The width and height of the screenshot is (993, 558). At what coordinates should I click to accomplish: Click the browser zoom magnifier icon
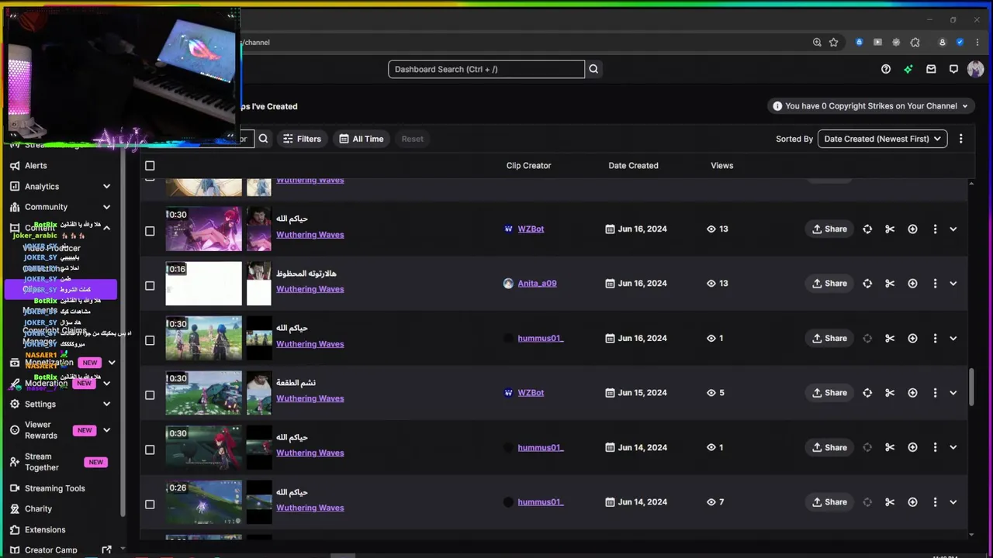(817, 43)
